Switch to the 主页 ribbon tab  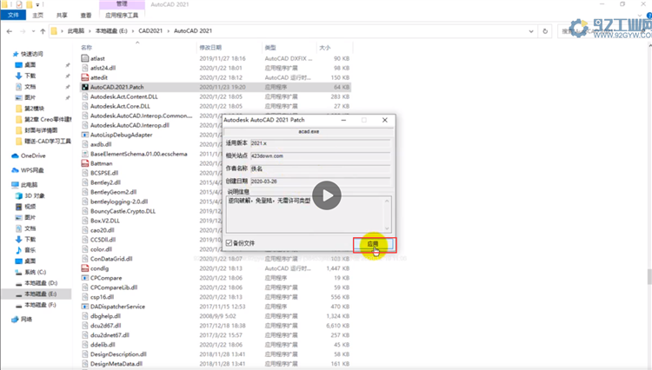click(38, 16)
